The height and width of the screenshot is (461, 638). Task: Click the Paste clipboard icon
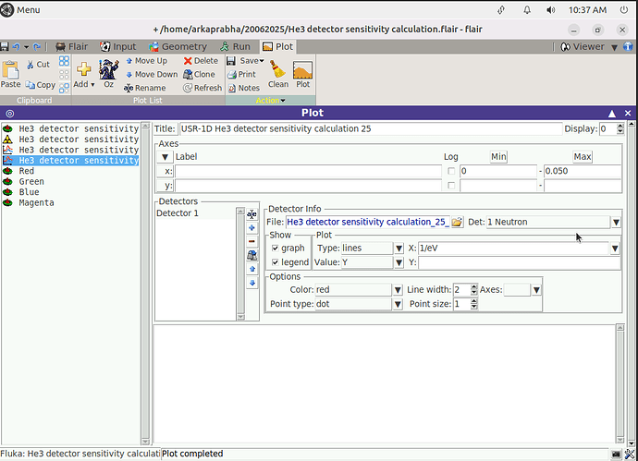tap(10, 70)
